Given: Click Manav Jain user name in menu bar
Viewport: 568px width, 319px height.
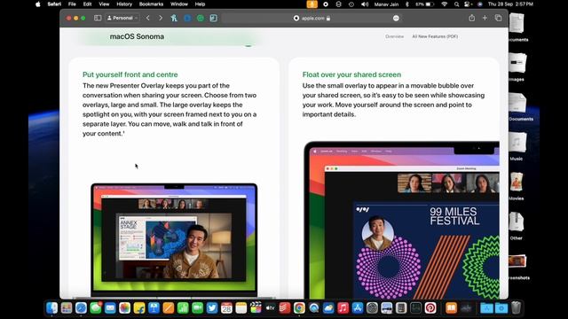Looking at the screenshot, I should (x=386, y=4).
